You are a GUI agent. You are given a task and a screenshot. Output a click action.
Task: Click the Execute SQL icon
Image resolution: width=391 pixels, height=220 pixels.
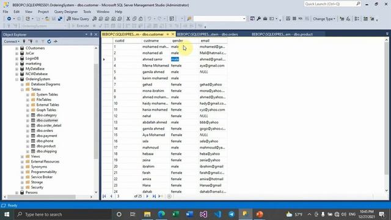342,19
